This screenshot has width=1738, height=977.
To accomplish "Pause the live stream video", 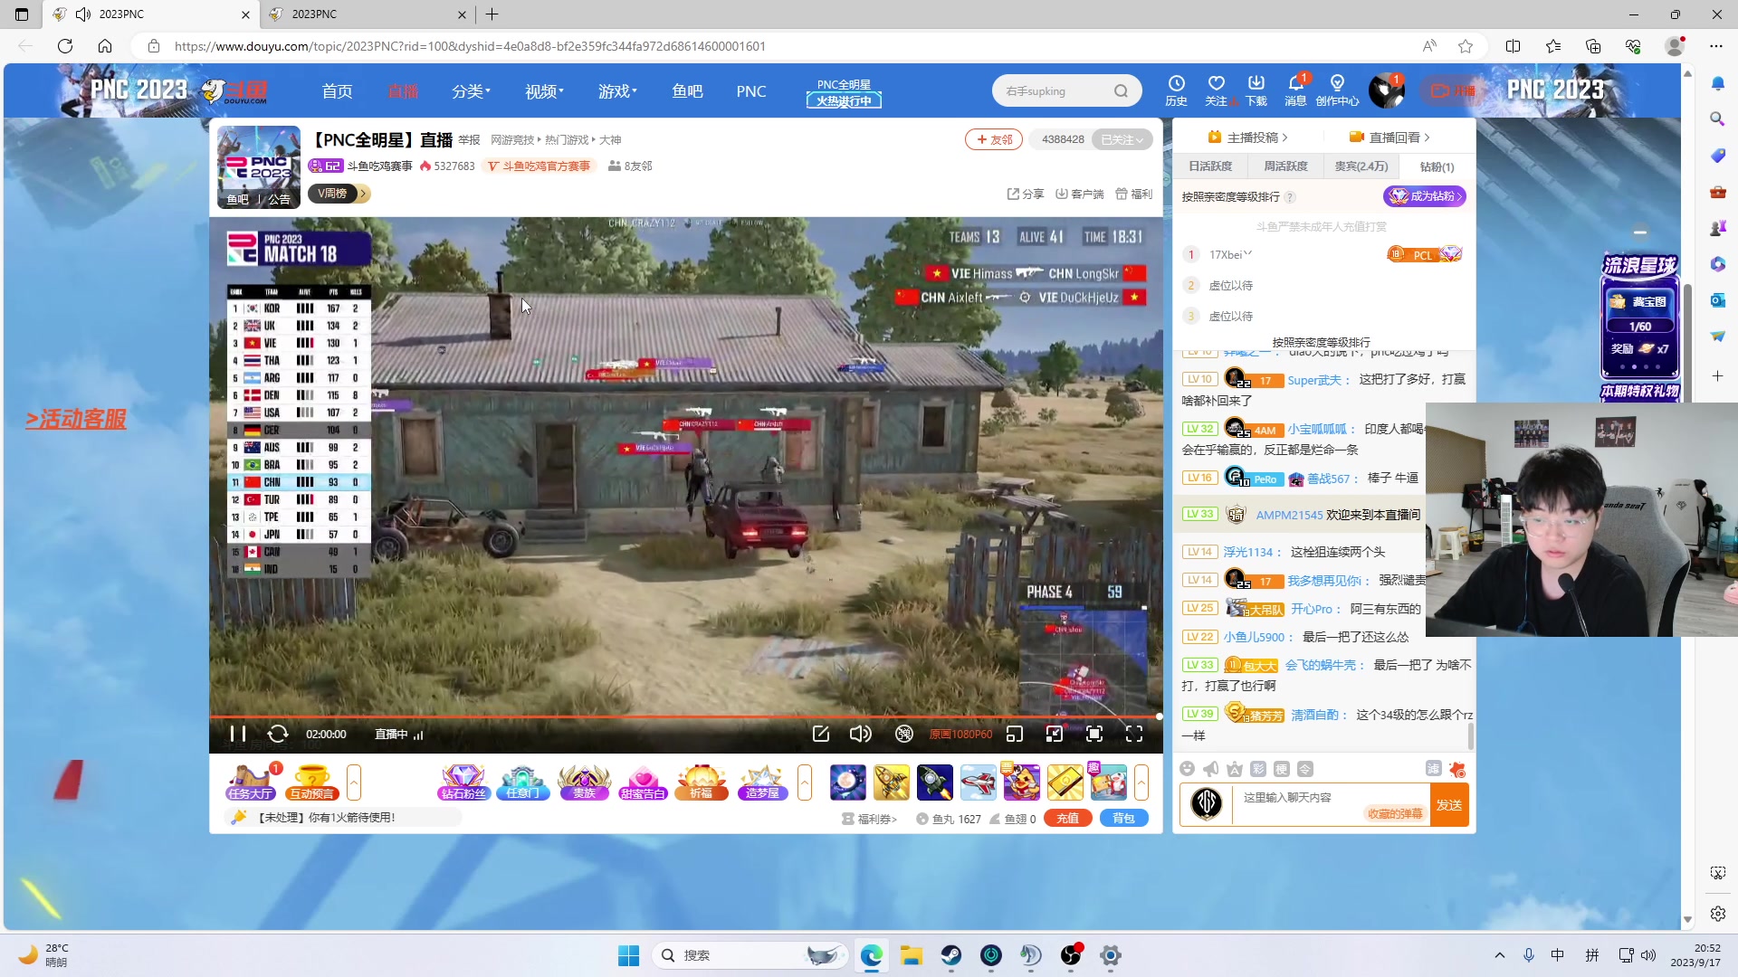I will click(238, 734).
